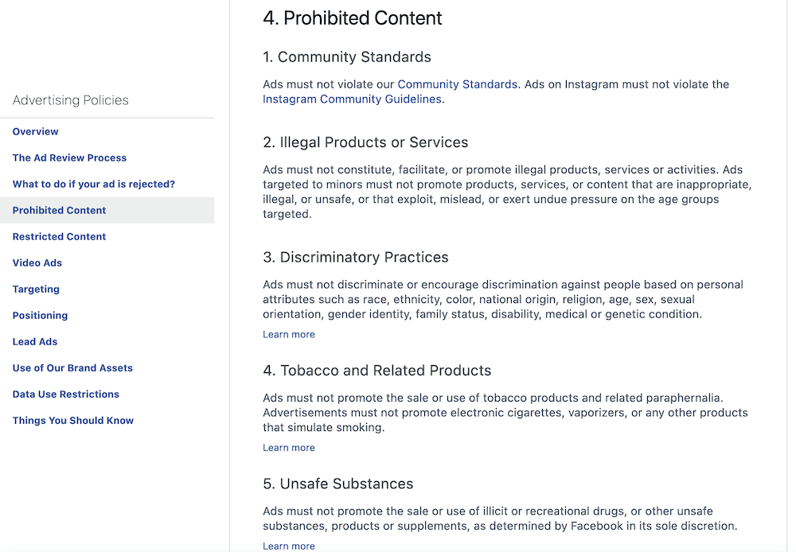796x552 pixels.
Task: Navigate to Restricted Content
Action: 59,236
